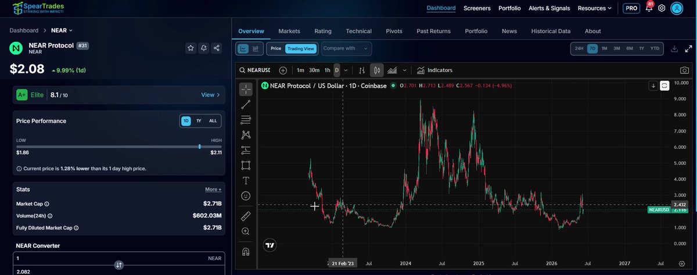Screen dimensions: 697x275
Task: Add NEAR to favorites with star icon
Action: pyautogui.click(x=191, y=48)
